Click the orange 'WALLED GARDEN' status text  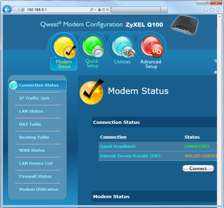click(201, 156)
